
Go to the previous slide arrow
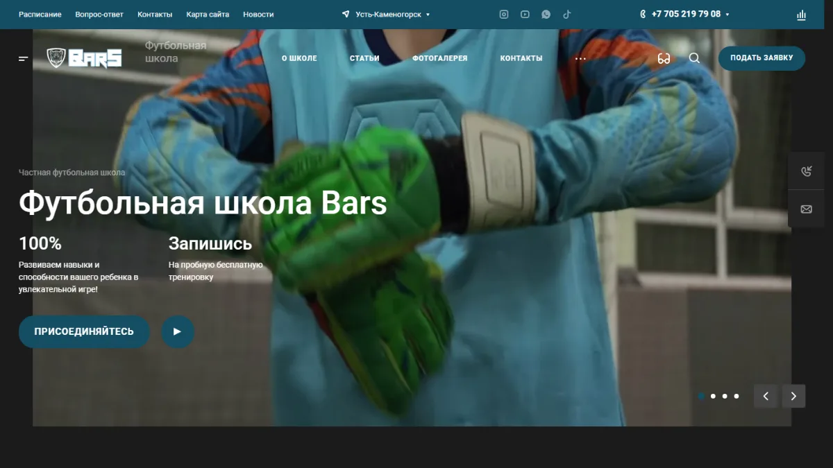(x=766, y=396)
